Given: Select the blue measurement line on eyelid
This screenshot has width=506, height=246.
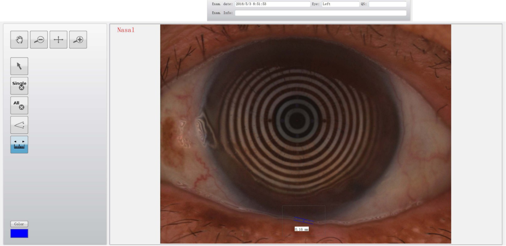Looking at the screenshot, I should [x=303, y=221].
